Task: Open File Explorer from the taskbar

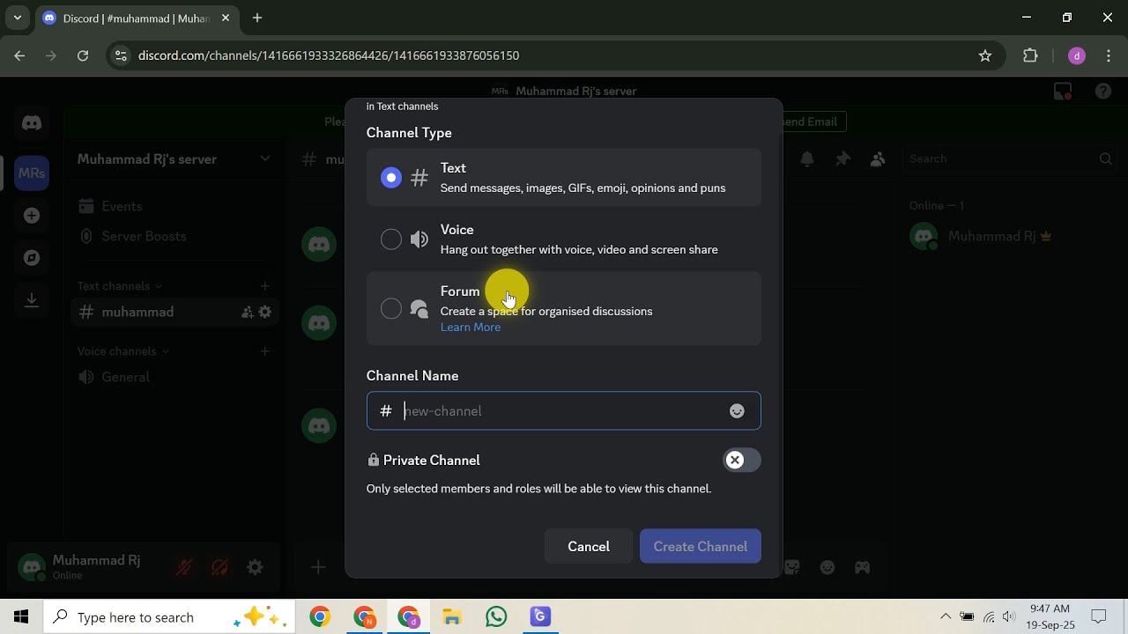Action: 452,617
